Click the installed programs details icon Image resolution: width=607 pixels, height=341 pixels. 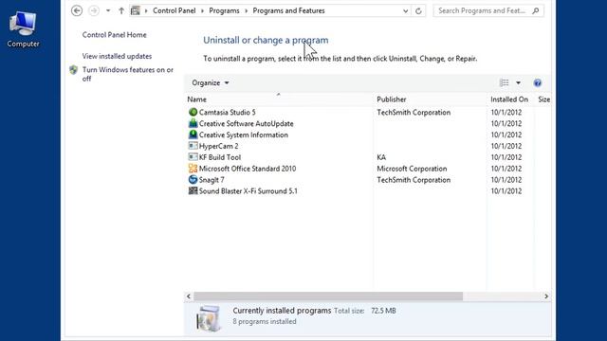click(209, 318)
